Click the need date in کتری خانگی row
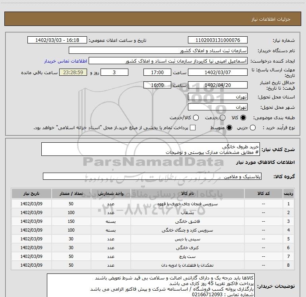Image resolution: width=306 pixels, height=297 pixels. [31, 248]
